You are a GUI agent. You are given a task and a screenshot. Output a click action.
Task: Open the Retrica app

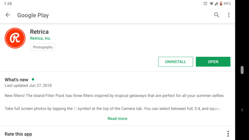pos(213,62)
